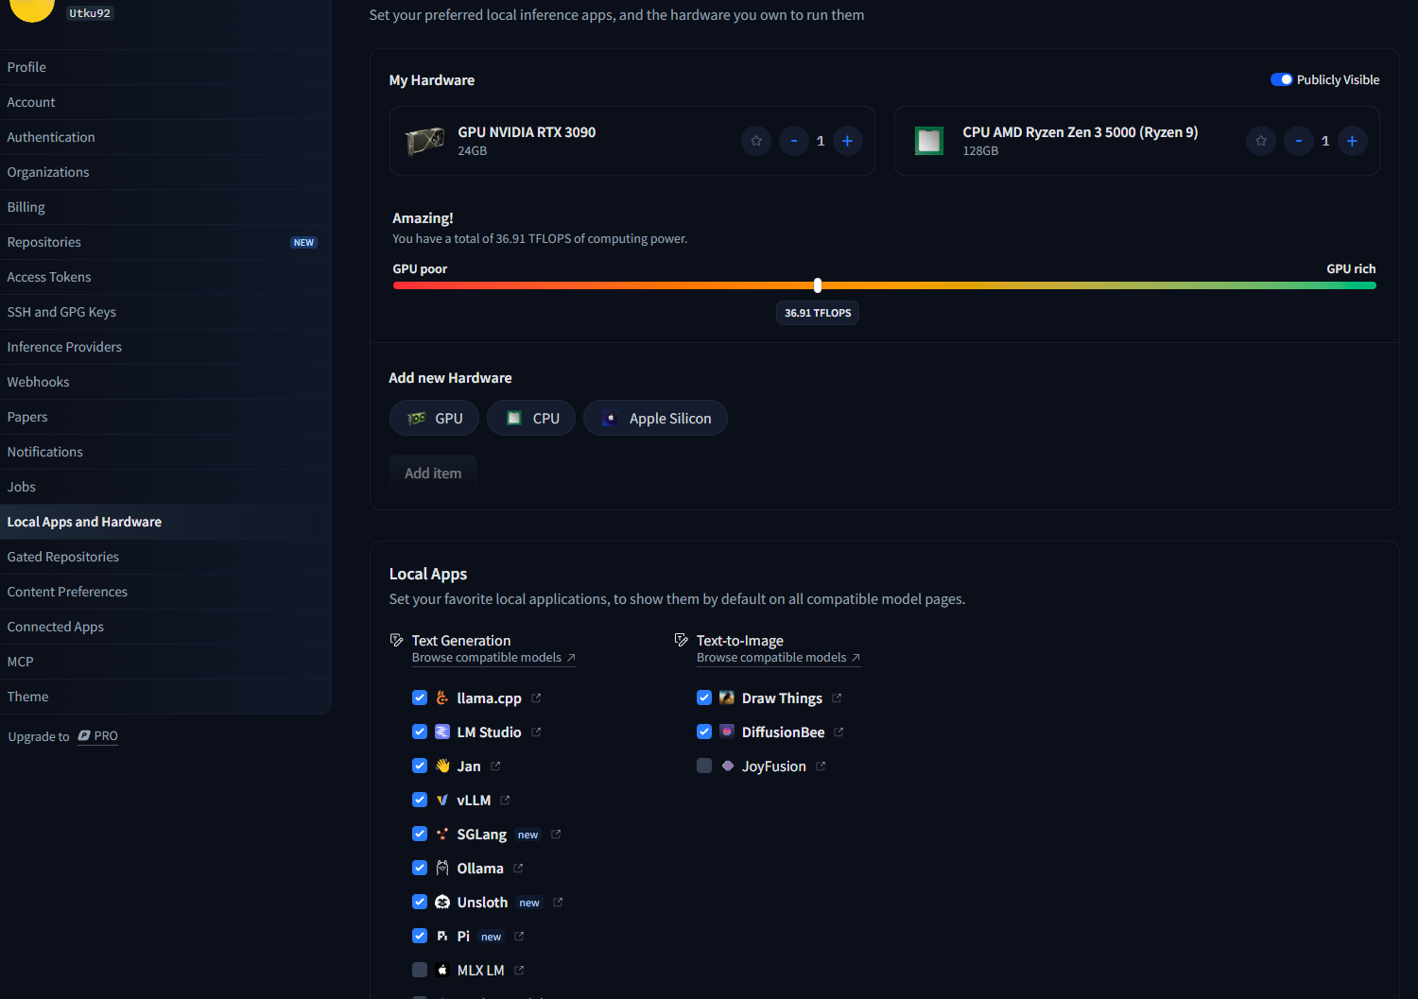
Task: Open llama.cpp external link icon
Action: coord(536,698)
